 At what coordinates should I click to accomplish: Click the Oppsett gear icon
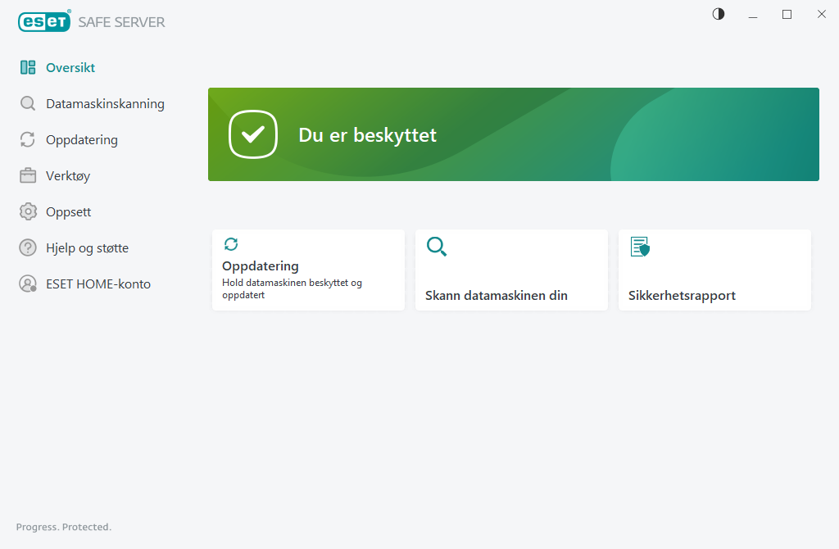coord(28,212)
